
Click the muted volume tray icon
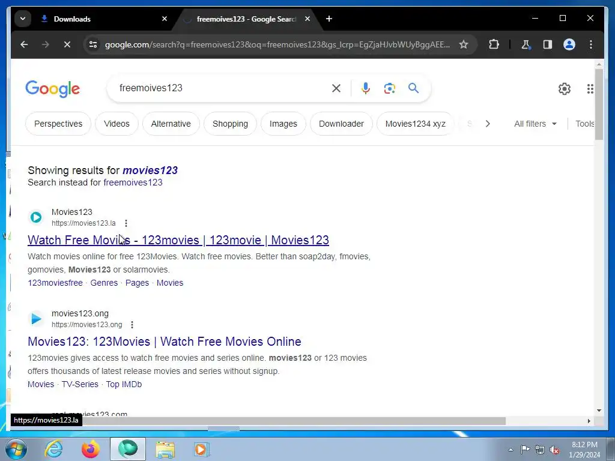[554, 450]
